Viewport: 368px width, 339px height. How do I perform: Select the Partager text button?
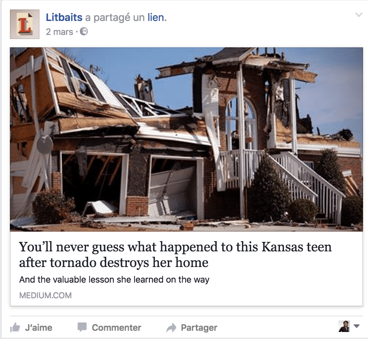coord(199,327)
